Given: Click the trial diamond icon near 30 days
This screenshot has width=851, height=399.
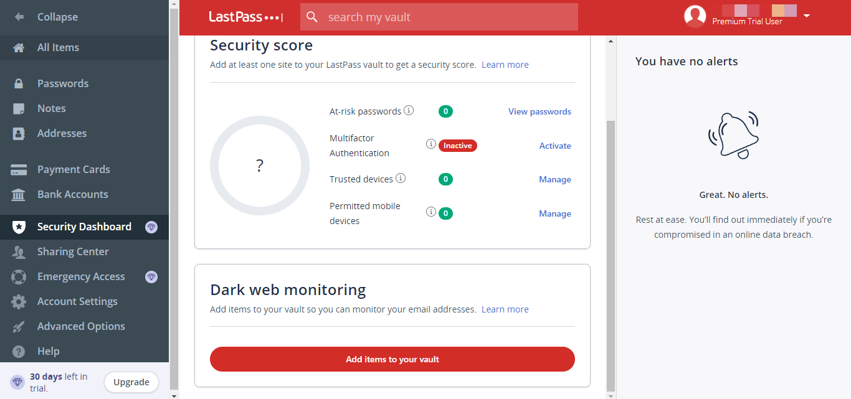Looking at the screenshot, I should (17, 382).
